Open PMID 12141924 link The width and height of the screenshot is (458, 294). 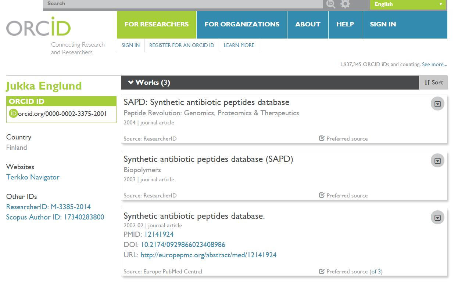coord(159,235)
